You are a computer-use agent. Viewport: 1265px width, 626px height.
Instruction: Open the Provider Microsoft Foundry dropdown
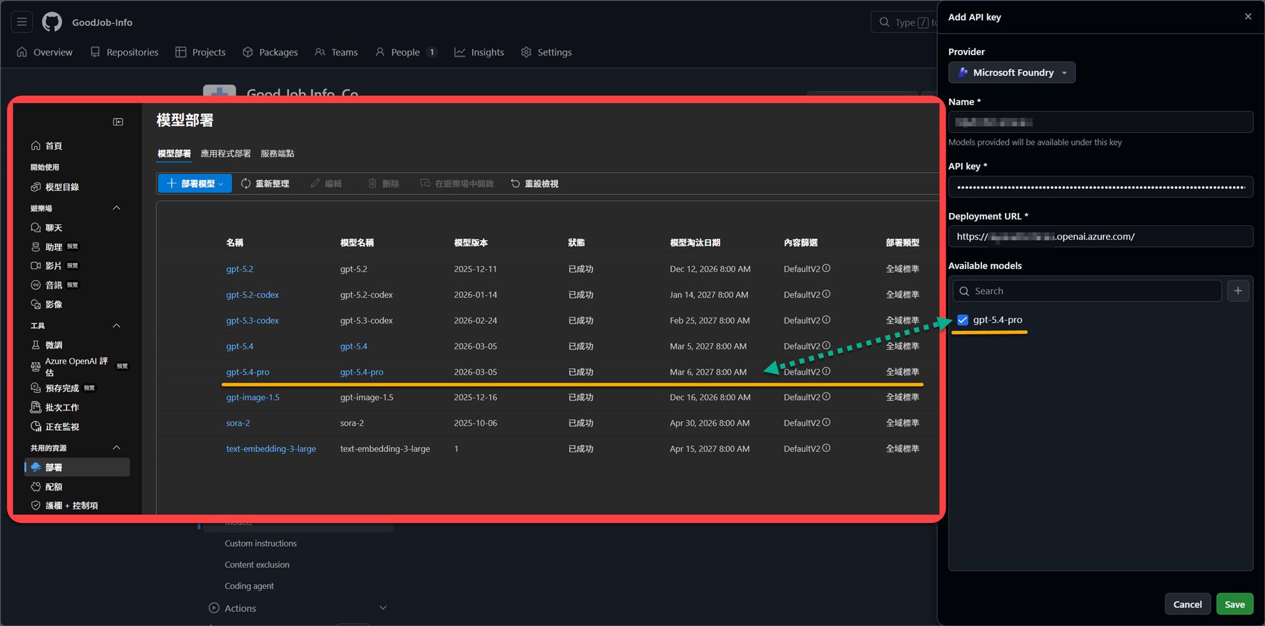[x=1012, y=72]
